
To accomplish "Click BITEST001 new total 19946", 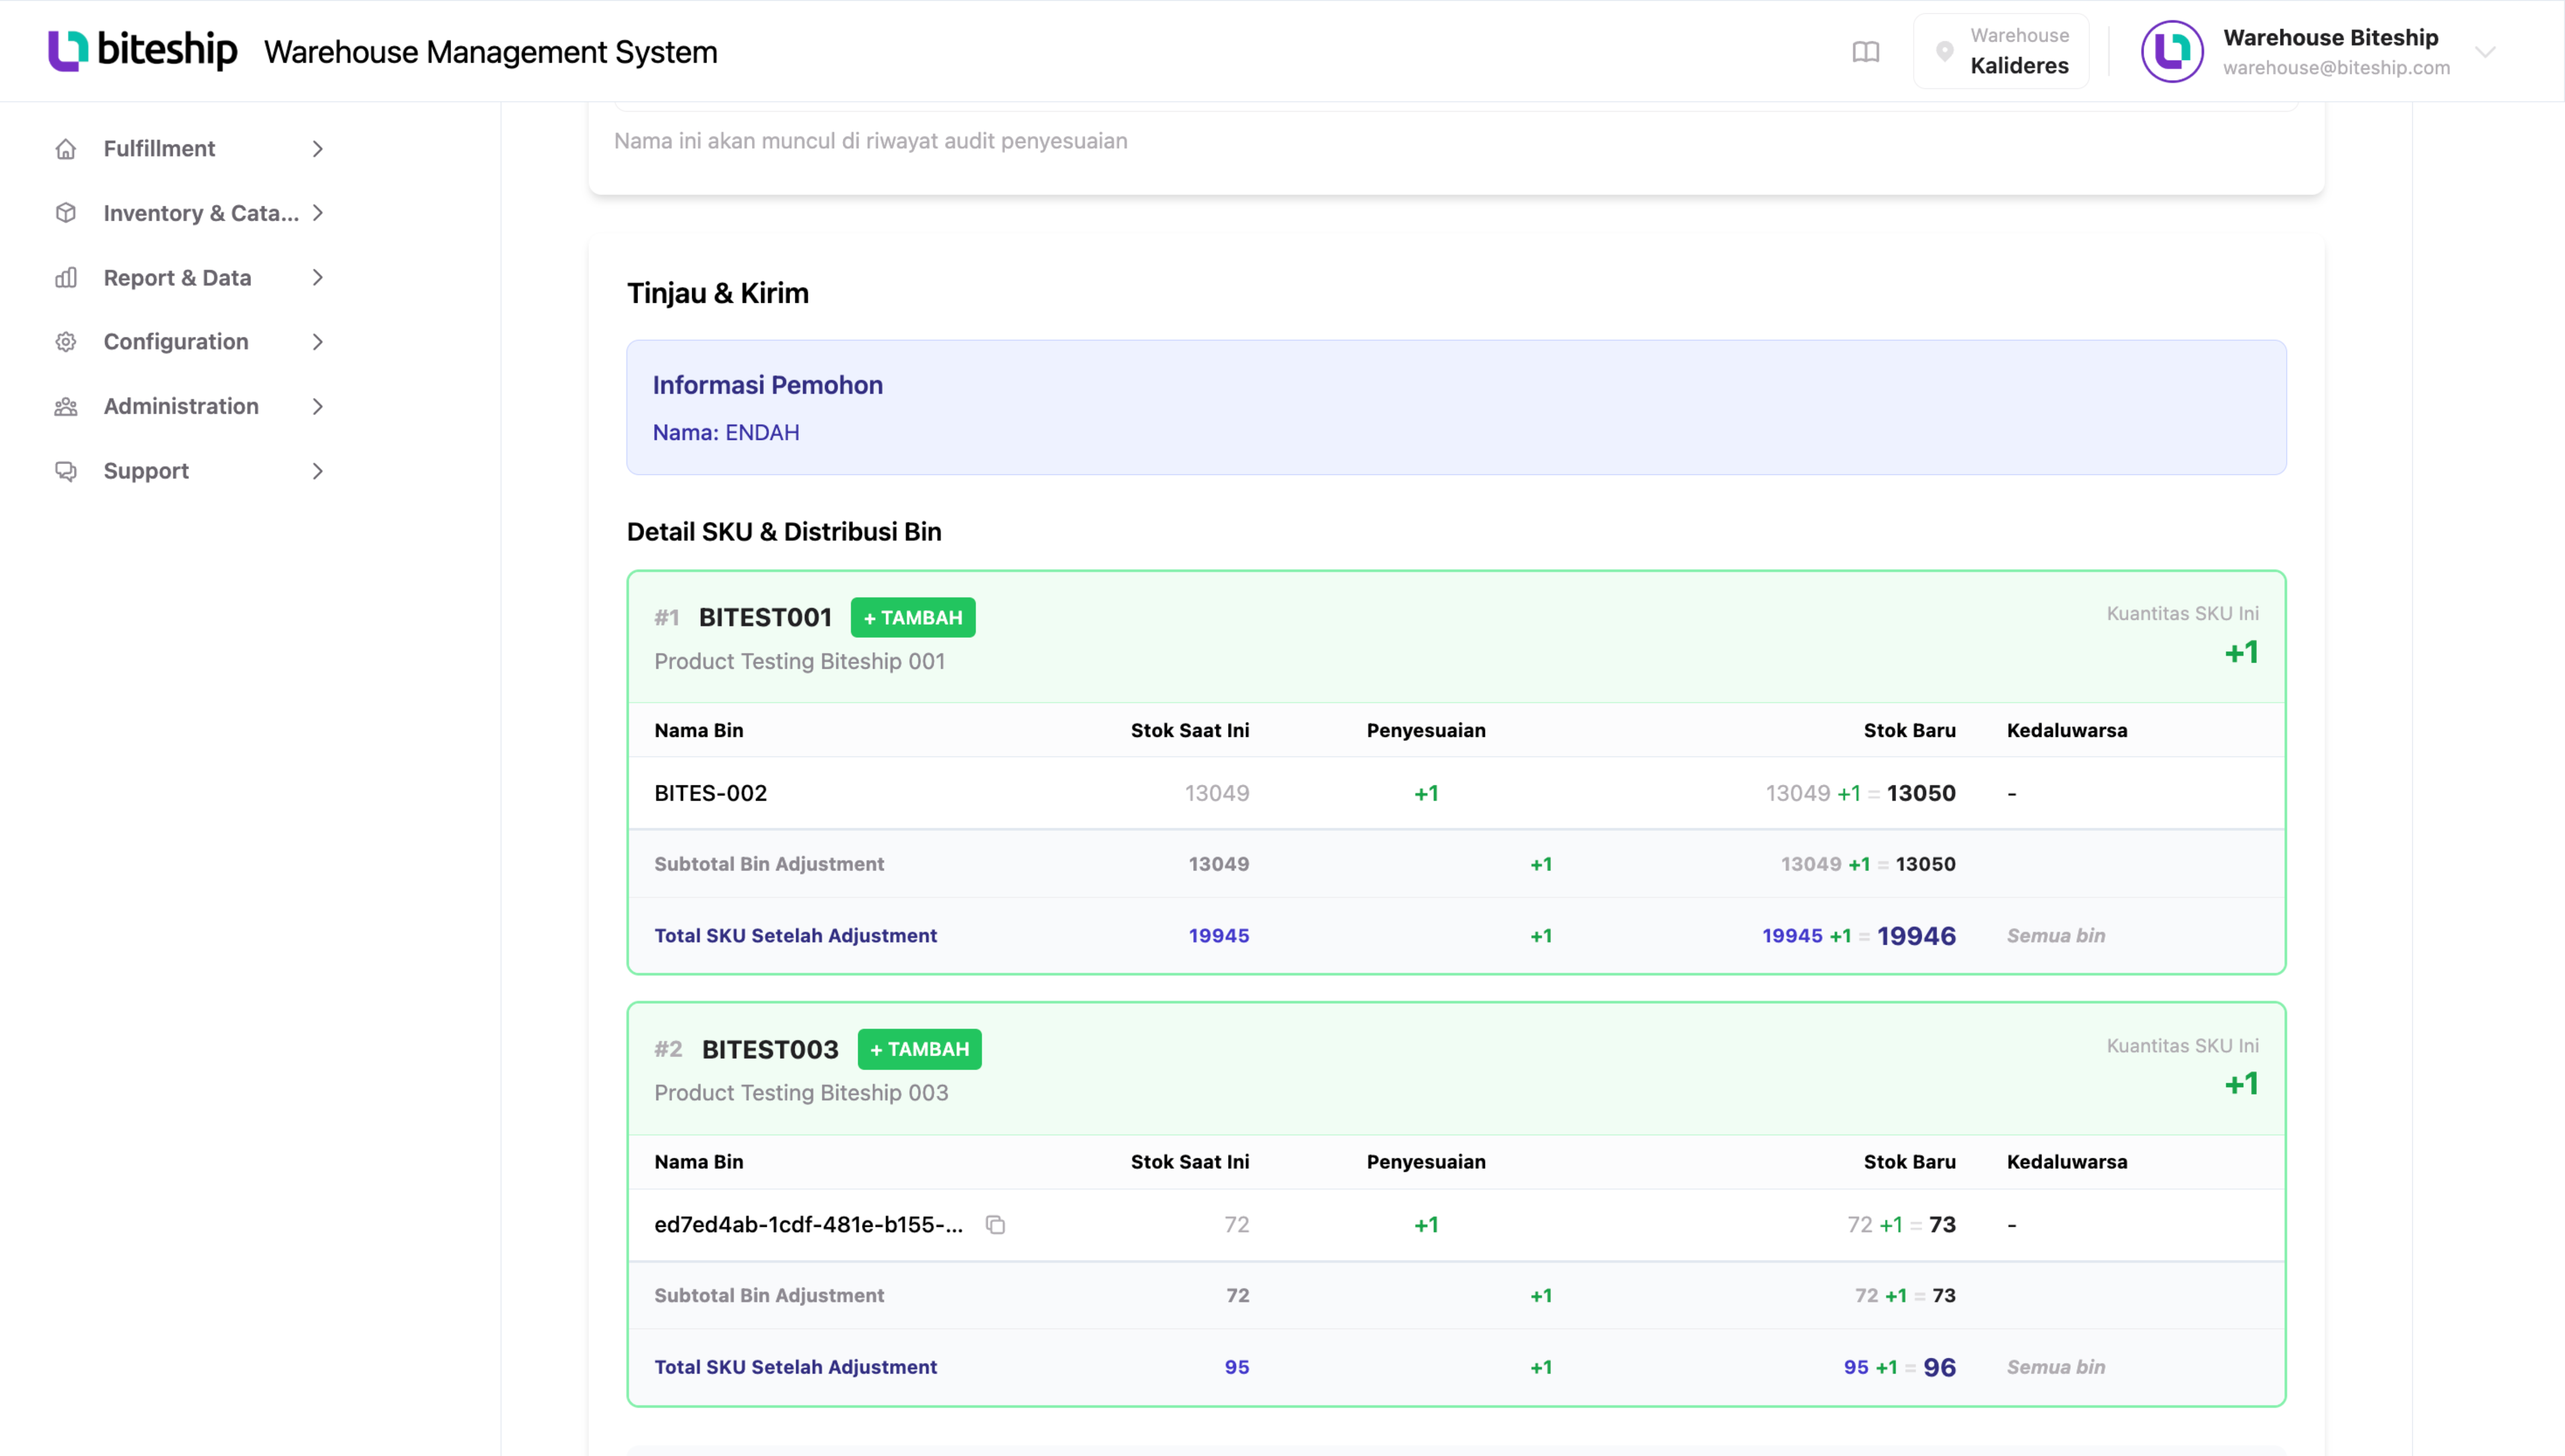I will coord(1916,936).
